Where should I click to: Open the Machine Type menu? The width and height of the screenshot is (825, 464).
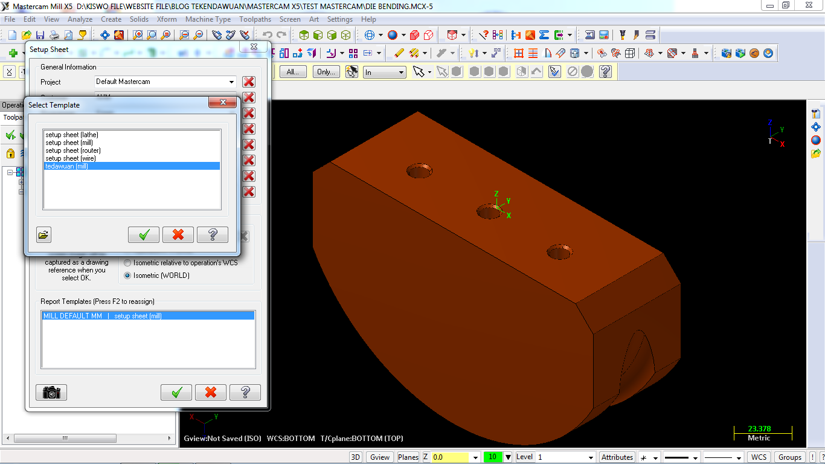(208, 19)
